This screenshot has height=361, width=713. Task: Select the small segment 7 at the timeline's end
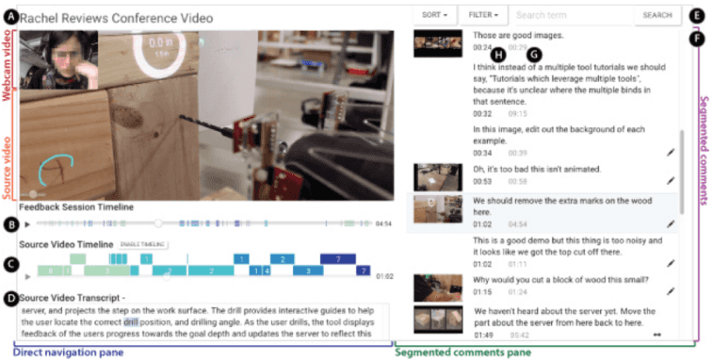364,271
